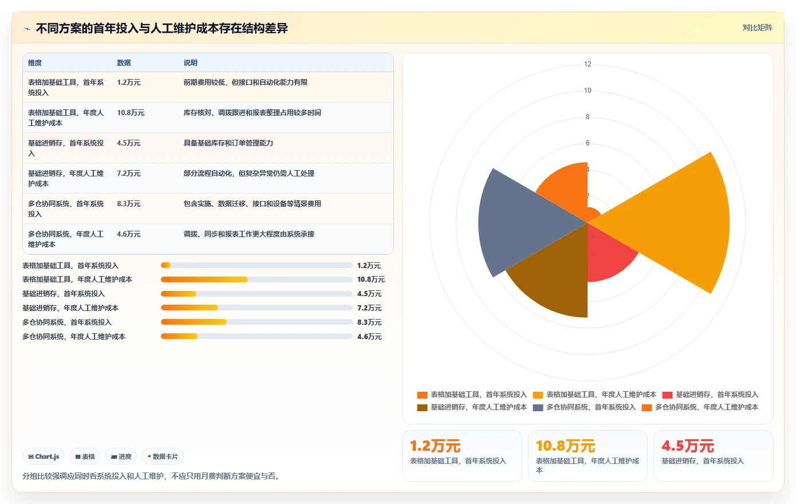Image resolution: width=796 pixels, height=504 pixels.
Task: Click the 说明 column header
Action: (191, 63)
